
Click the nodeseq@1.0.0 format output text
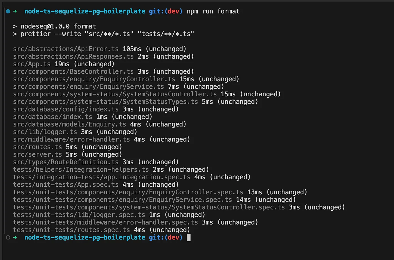point(54,26)
